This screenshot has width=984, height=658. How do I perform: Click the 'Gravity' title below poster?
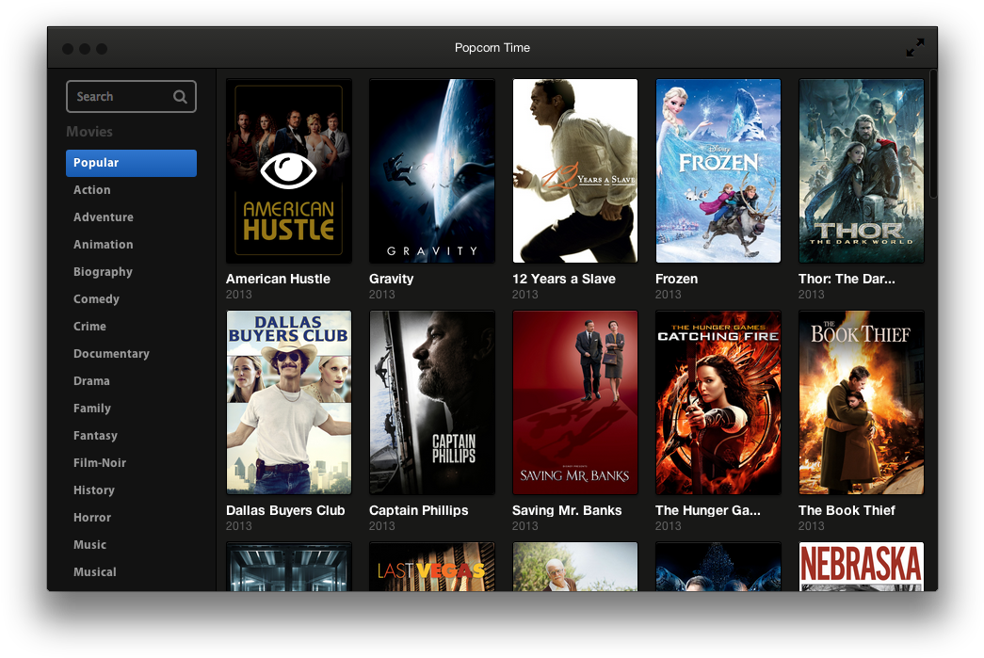pyautogui.click(x=391, y=280)
